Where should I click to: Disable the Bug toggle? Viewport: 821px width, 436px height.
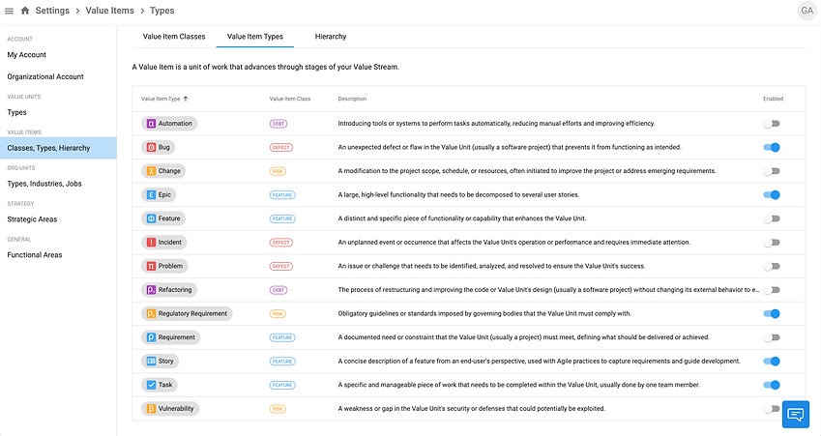(x=772, y=147)
